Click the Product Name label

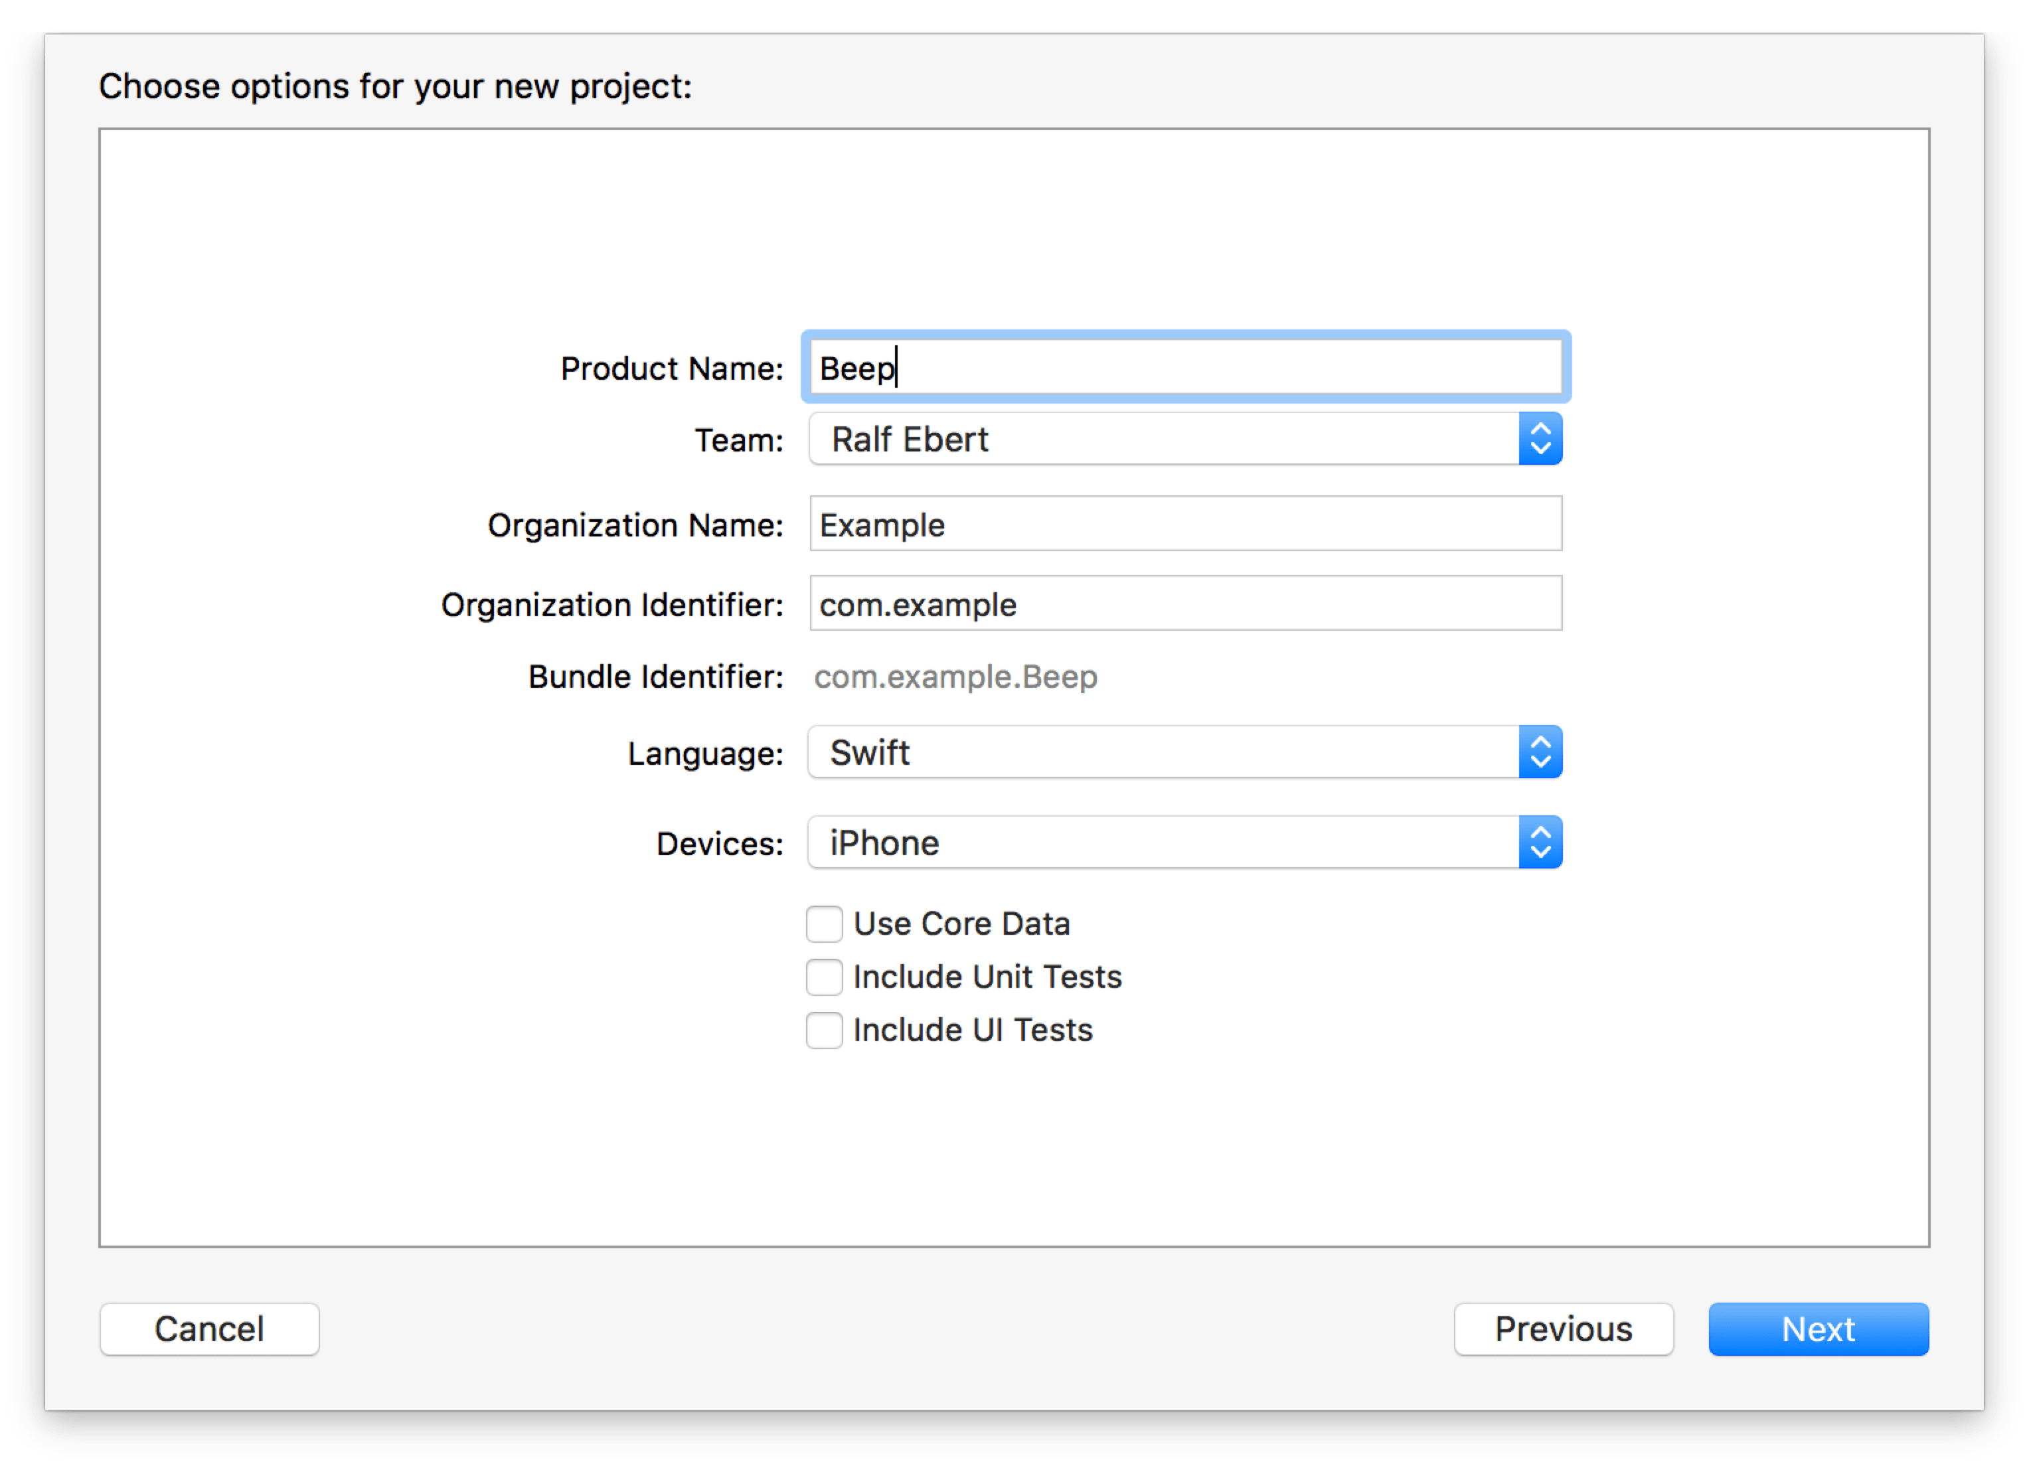pos(671,368)
